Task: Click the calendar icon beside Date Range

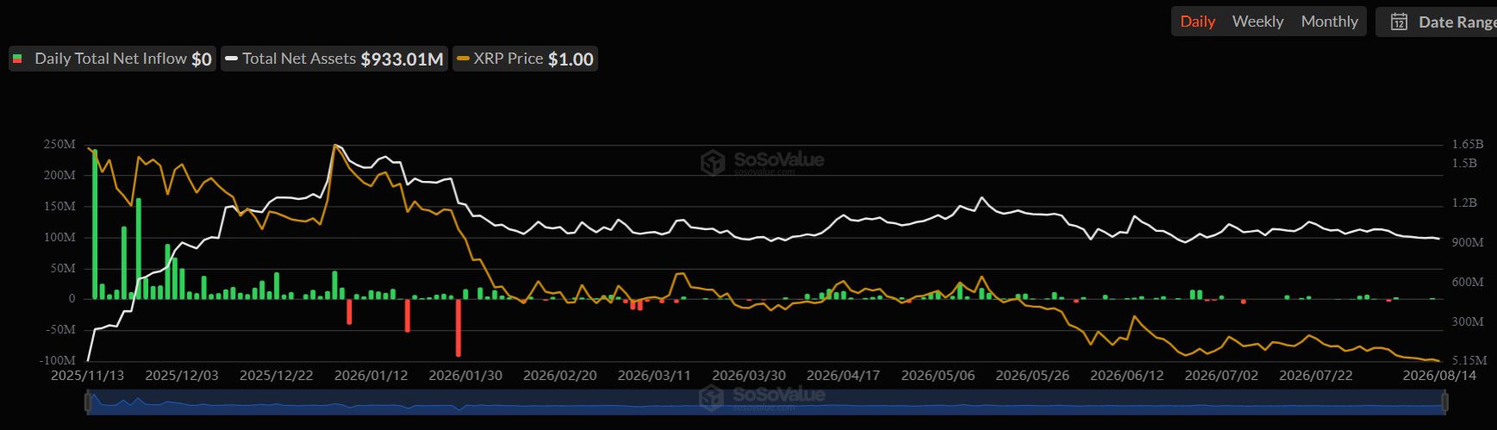Action: 1399,22
